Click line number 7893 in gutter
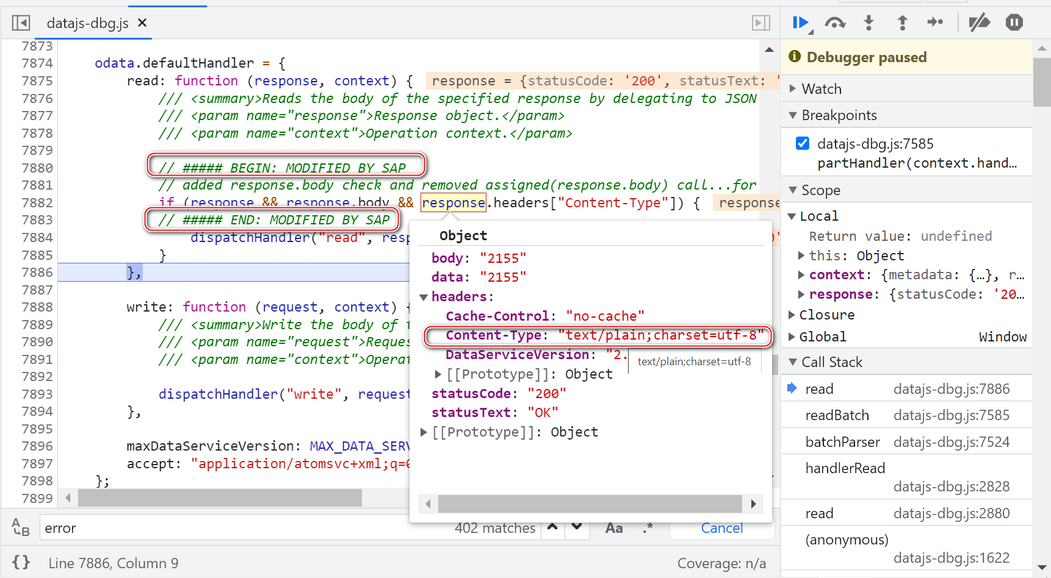This screenshot has height=578, width=1051. pyautogui.click(x=37, y=394)
